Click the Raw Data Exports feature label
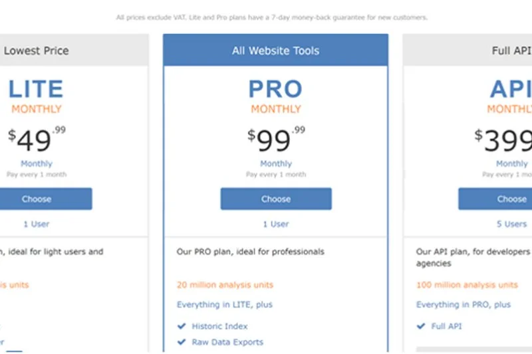The image size is (532, 354). (x=227, y=342)
